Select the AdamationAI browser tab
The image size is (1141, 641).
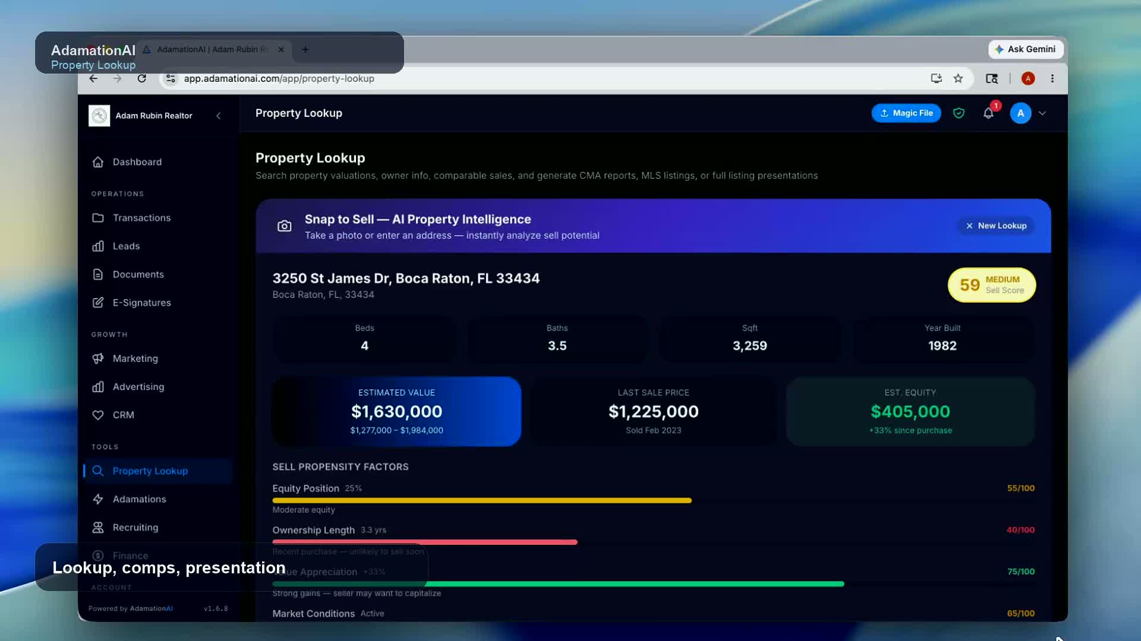tap(211, 49)
